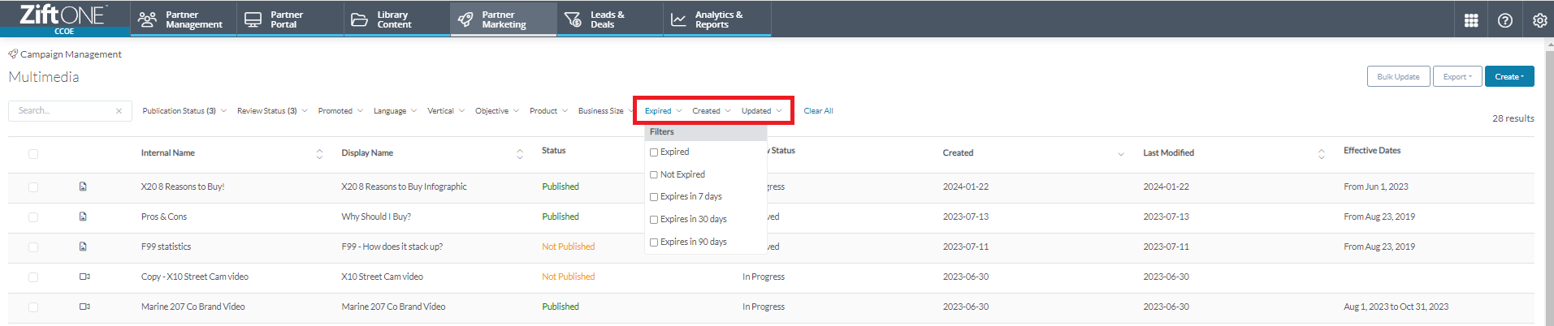1554x326 pixels.
Task: Click Not Published status for F99 statistics
Action: (x=569, y=247)
